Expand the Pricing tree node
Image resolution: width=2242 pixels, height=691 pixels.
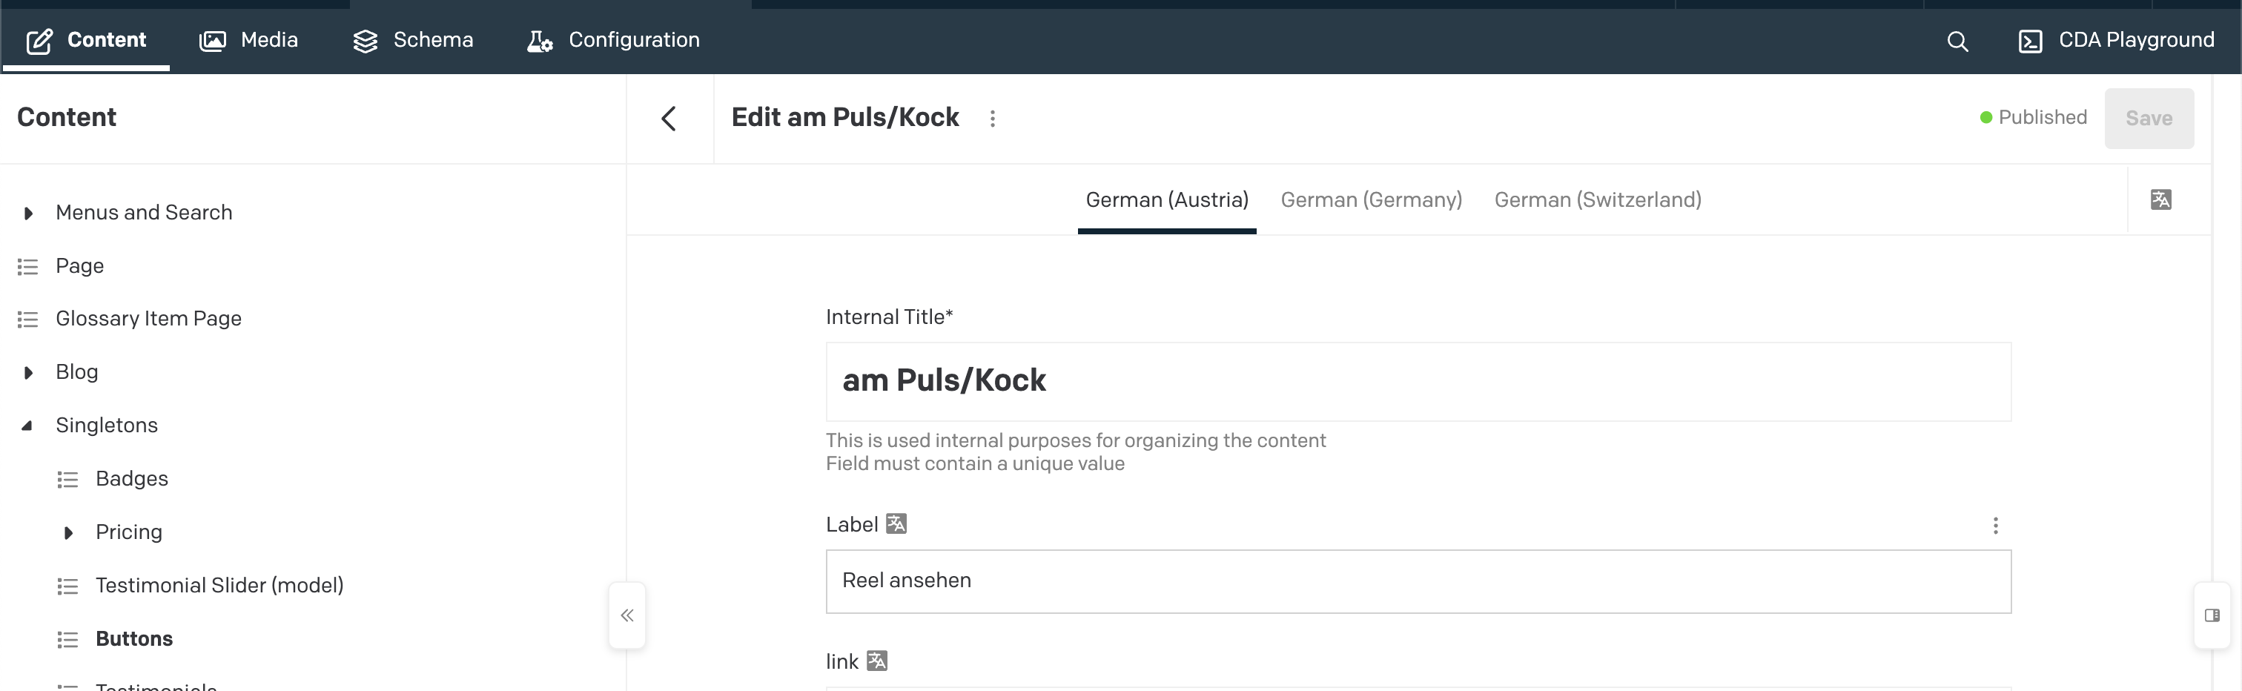pyautogui.click(x=68, y=532)
